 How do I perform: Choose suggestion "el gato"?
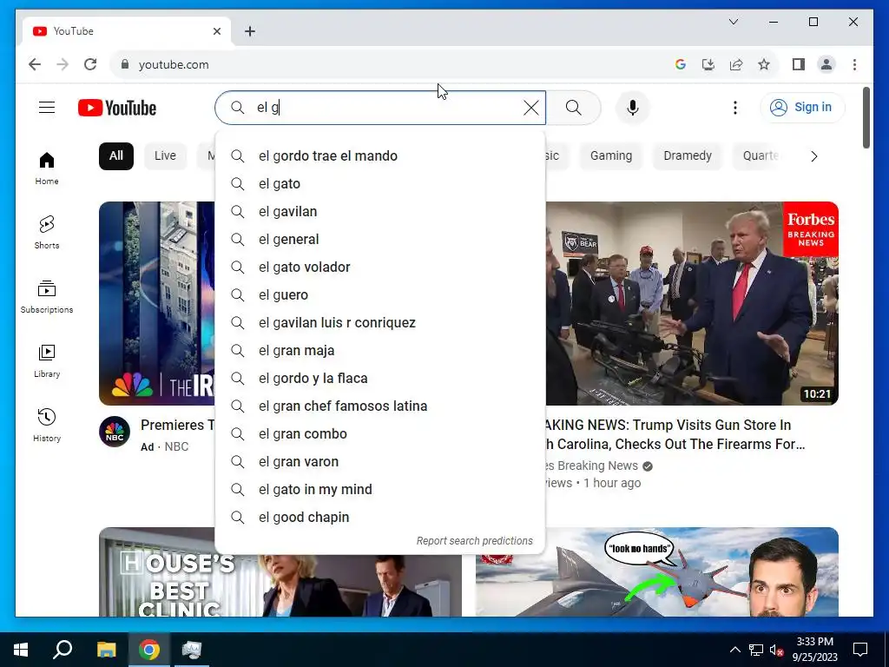point(380,184)
